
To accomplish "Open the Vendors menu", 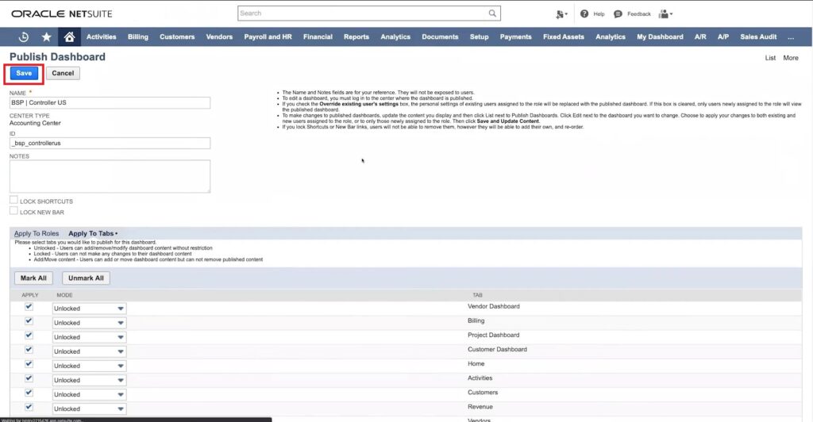I will coord(219,36).
